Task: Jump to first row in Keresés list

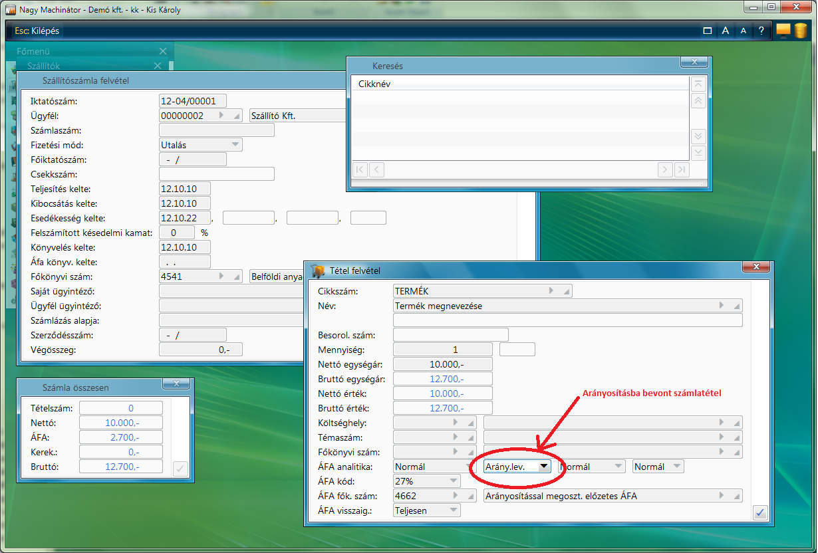Action: coord(698,84)
